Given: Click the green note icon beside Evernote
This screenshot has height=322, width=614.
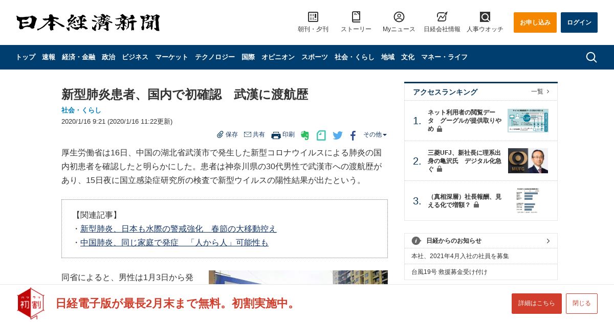Looking at the screenshot, I should click(321, 135).
